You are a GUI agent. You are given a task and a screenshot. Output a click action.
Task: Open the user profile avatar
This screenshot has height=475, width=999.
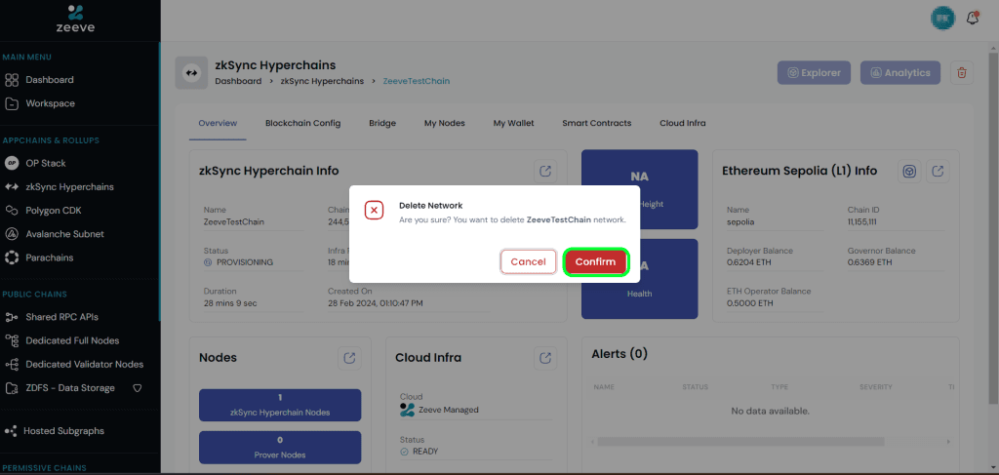[943, 19]
